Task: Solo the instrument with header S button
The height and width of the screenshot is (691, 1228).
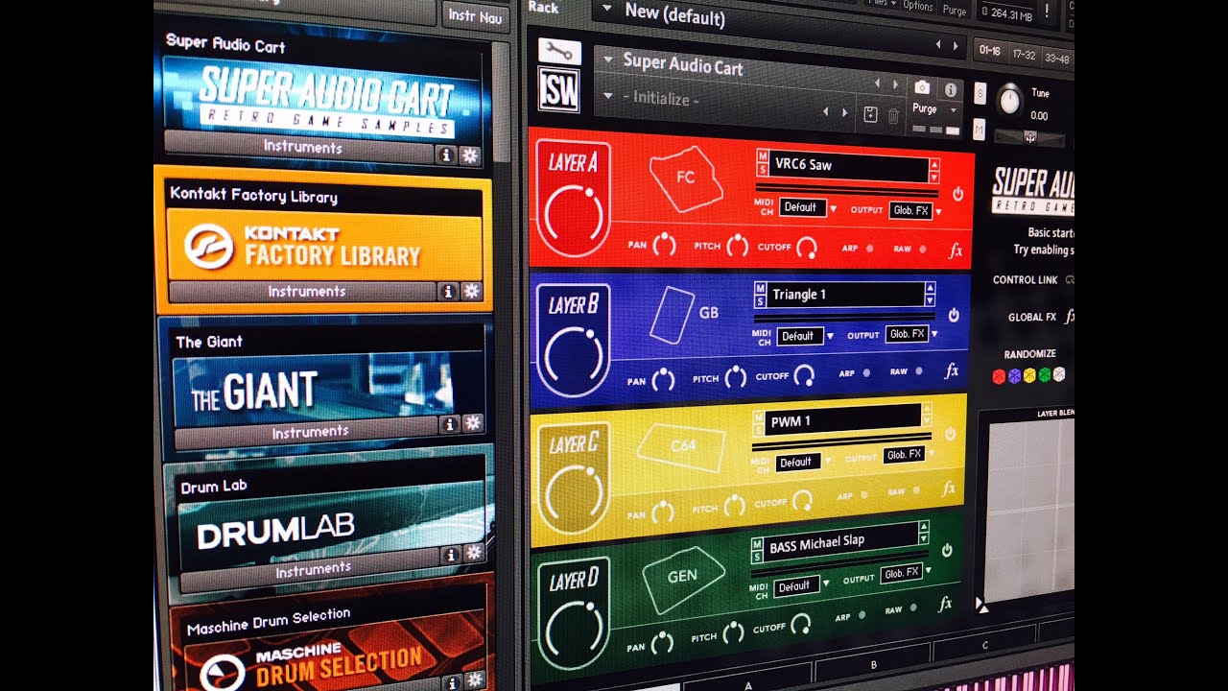Action: [980, 93]
